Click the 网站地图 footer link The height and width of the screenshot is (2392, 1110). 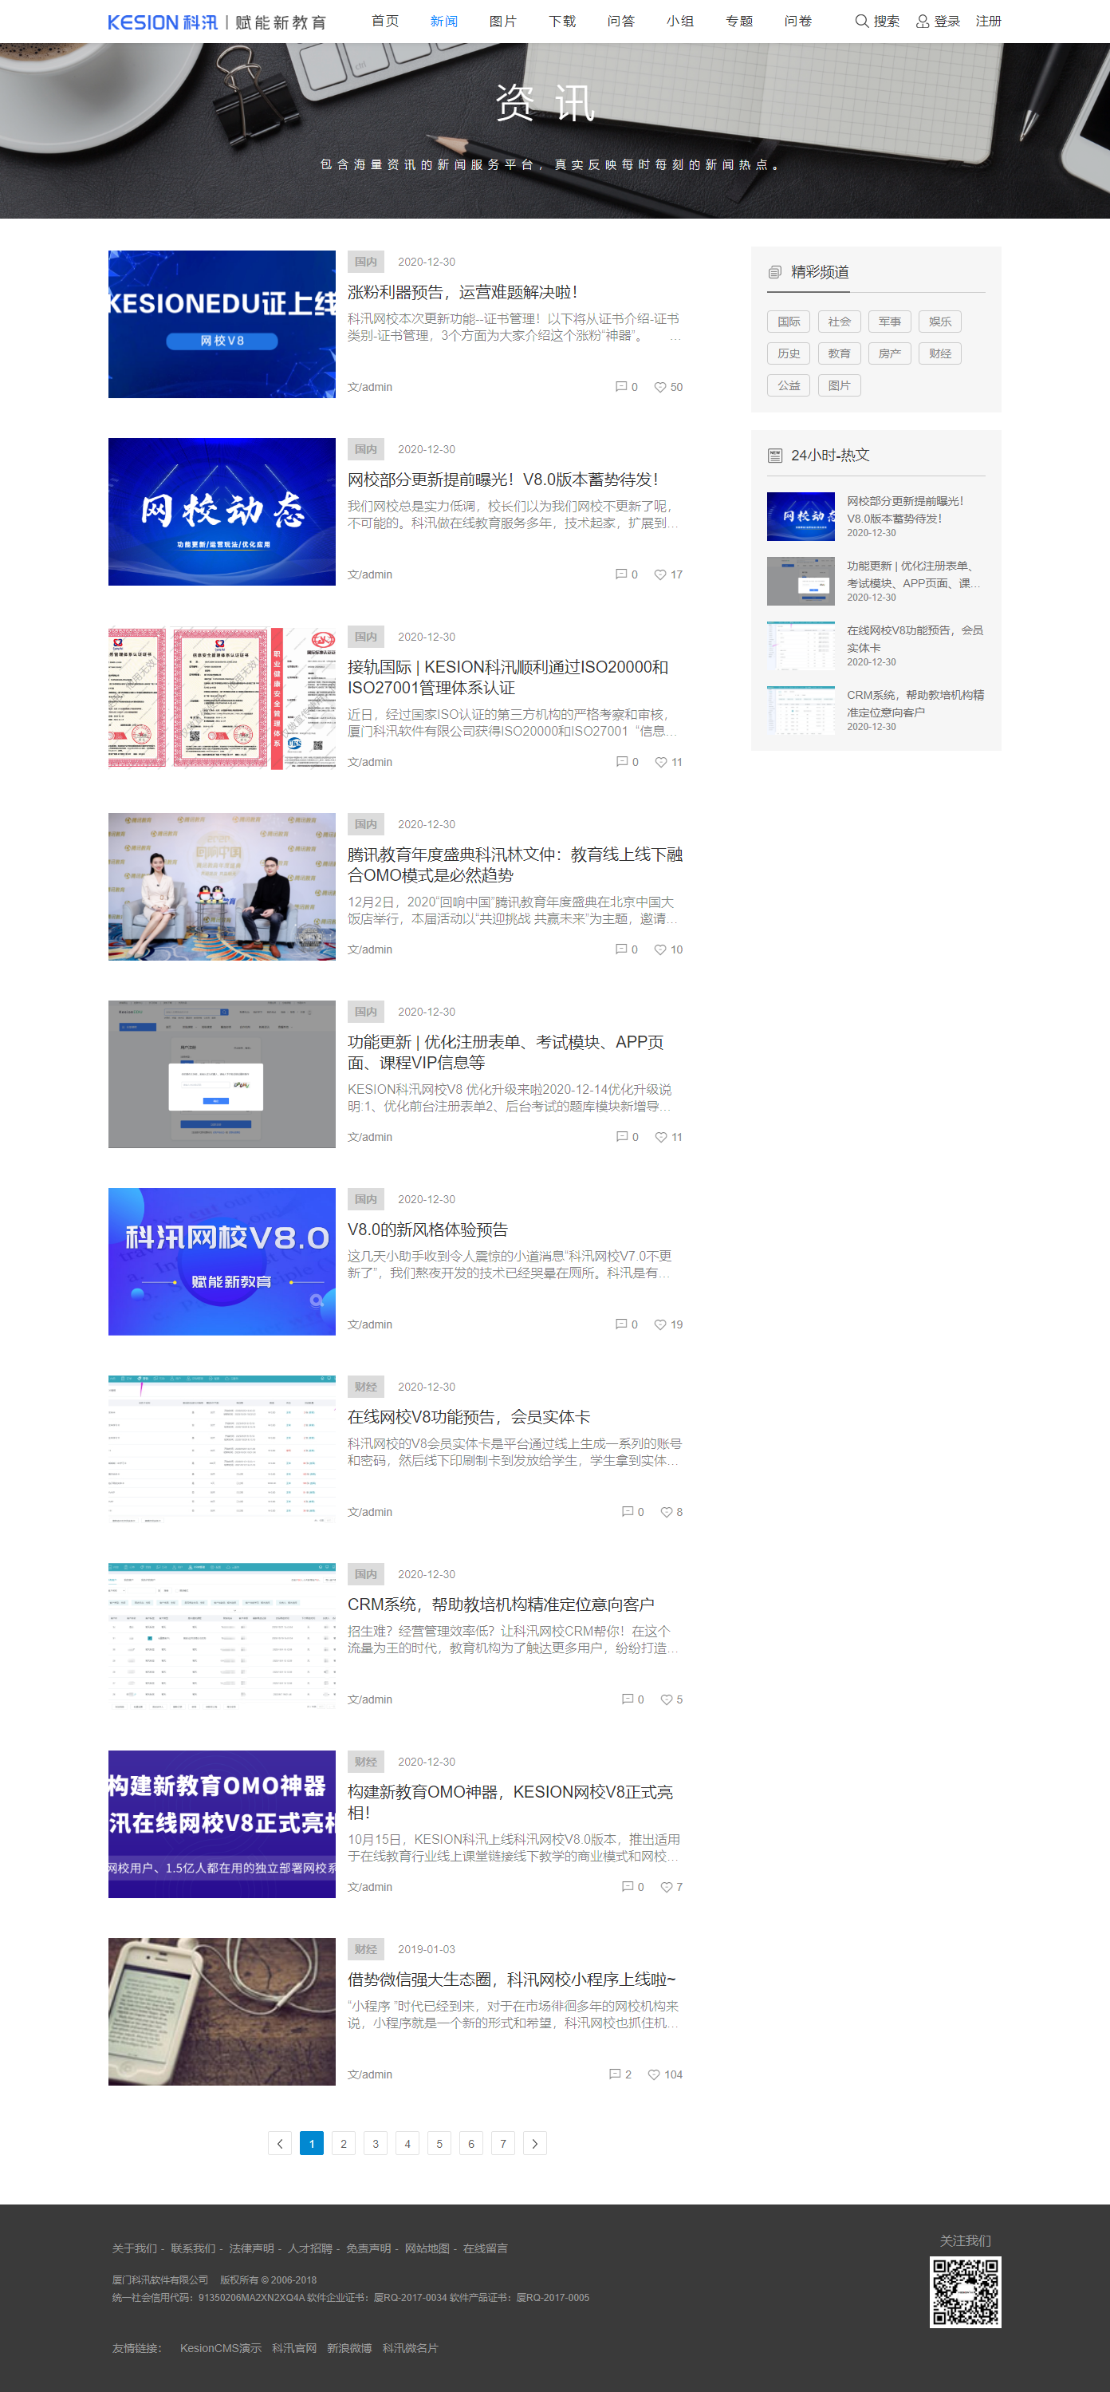pyautogui.click(x=427, y=2249)
